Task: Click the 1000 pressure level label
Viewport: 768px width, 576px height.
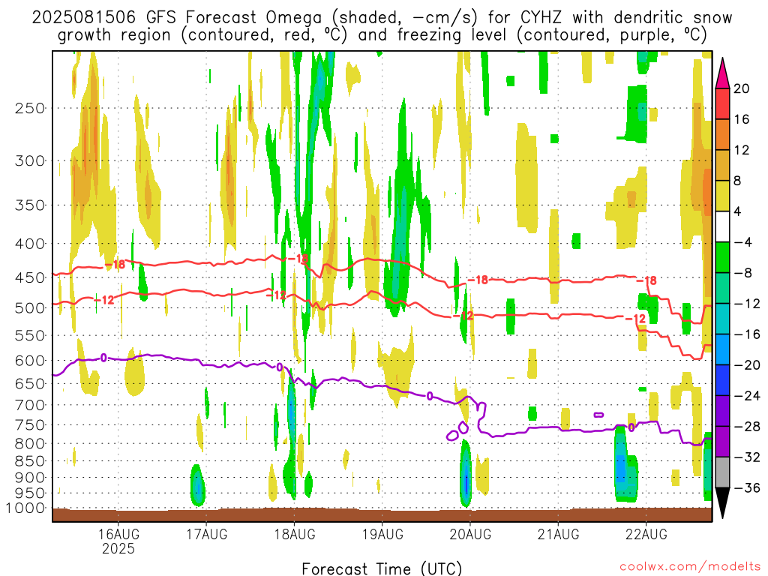Action: click(25, 508)
